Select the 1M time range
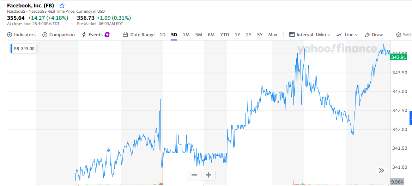The width and height of the screenshot is (412, 186). (186, 35)
